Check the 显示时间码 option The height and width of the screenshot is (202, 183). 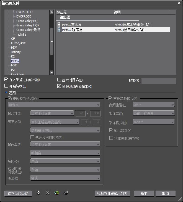tap(59, 80)
